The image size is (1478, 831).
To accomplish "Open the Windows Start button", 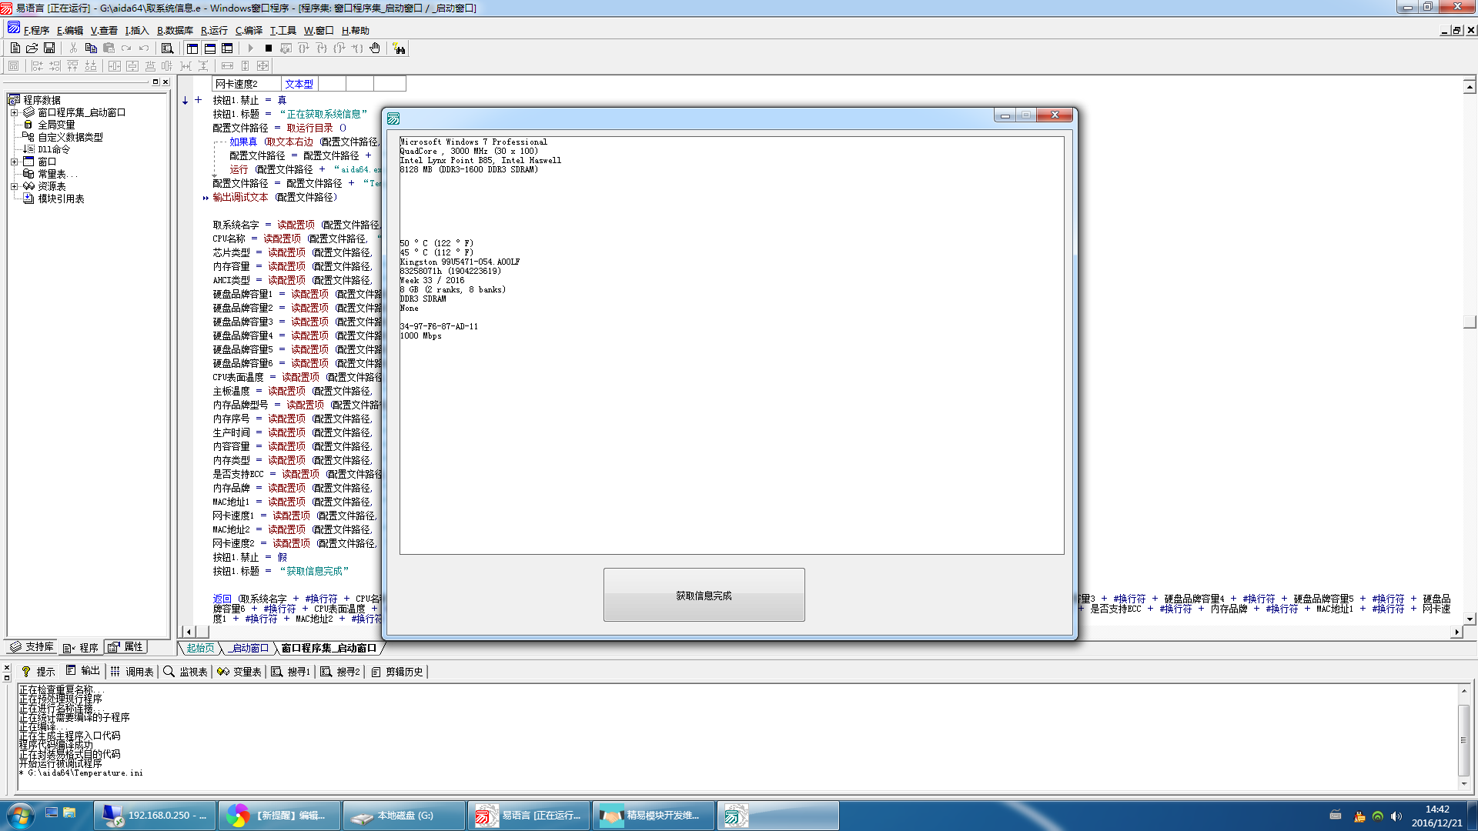I will tap(20, 816).
